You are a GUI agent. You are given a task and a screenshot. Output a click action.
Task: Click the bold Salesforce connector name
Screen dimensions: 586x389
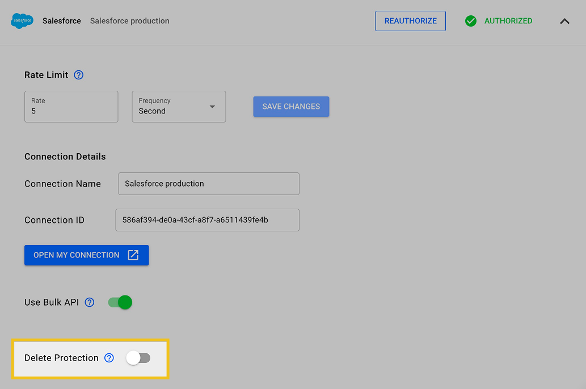(62, 21)
